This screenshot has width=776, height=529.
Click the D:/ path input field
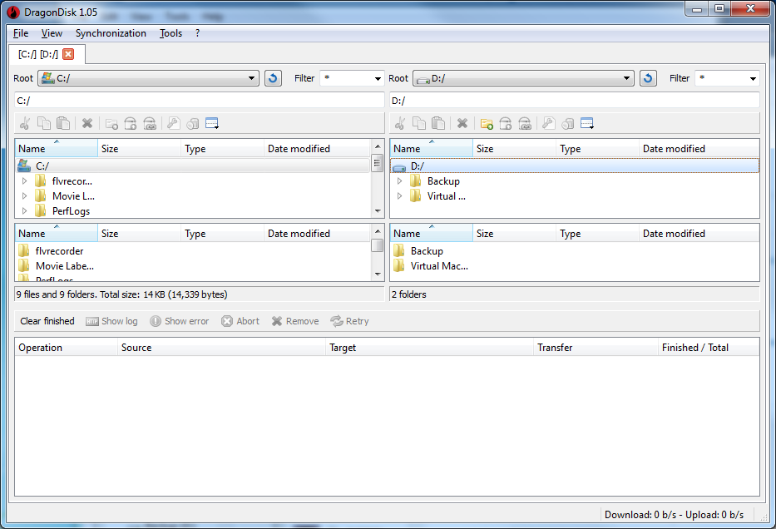[575, 101]
